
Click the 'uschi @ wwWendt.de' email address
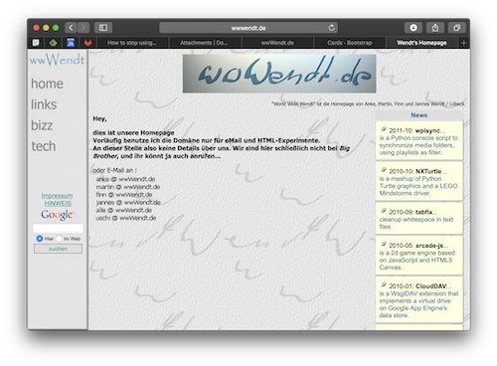tap(126, 218)
